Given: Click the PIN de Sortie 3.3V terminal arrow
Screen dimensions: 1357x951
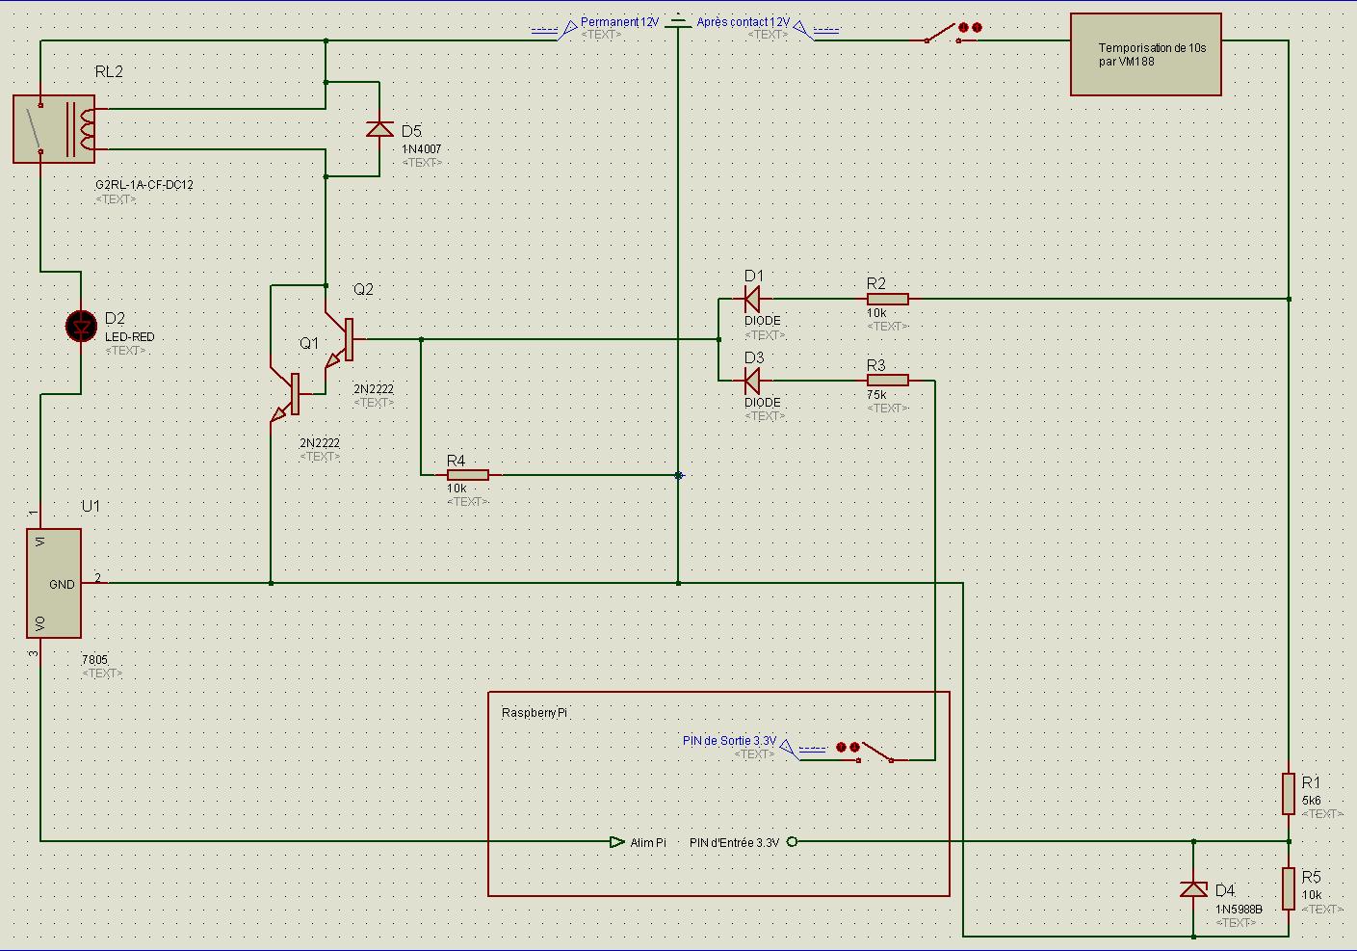Looking at the screenshot, I should tap(789, 748).
